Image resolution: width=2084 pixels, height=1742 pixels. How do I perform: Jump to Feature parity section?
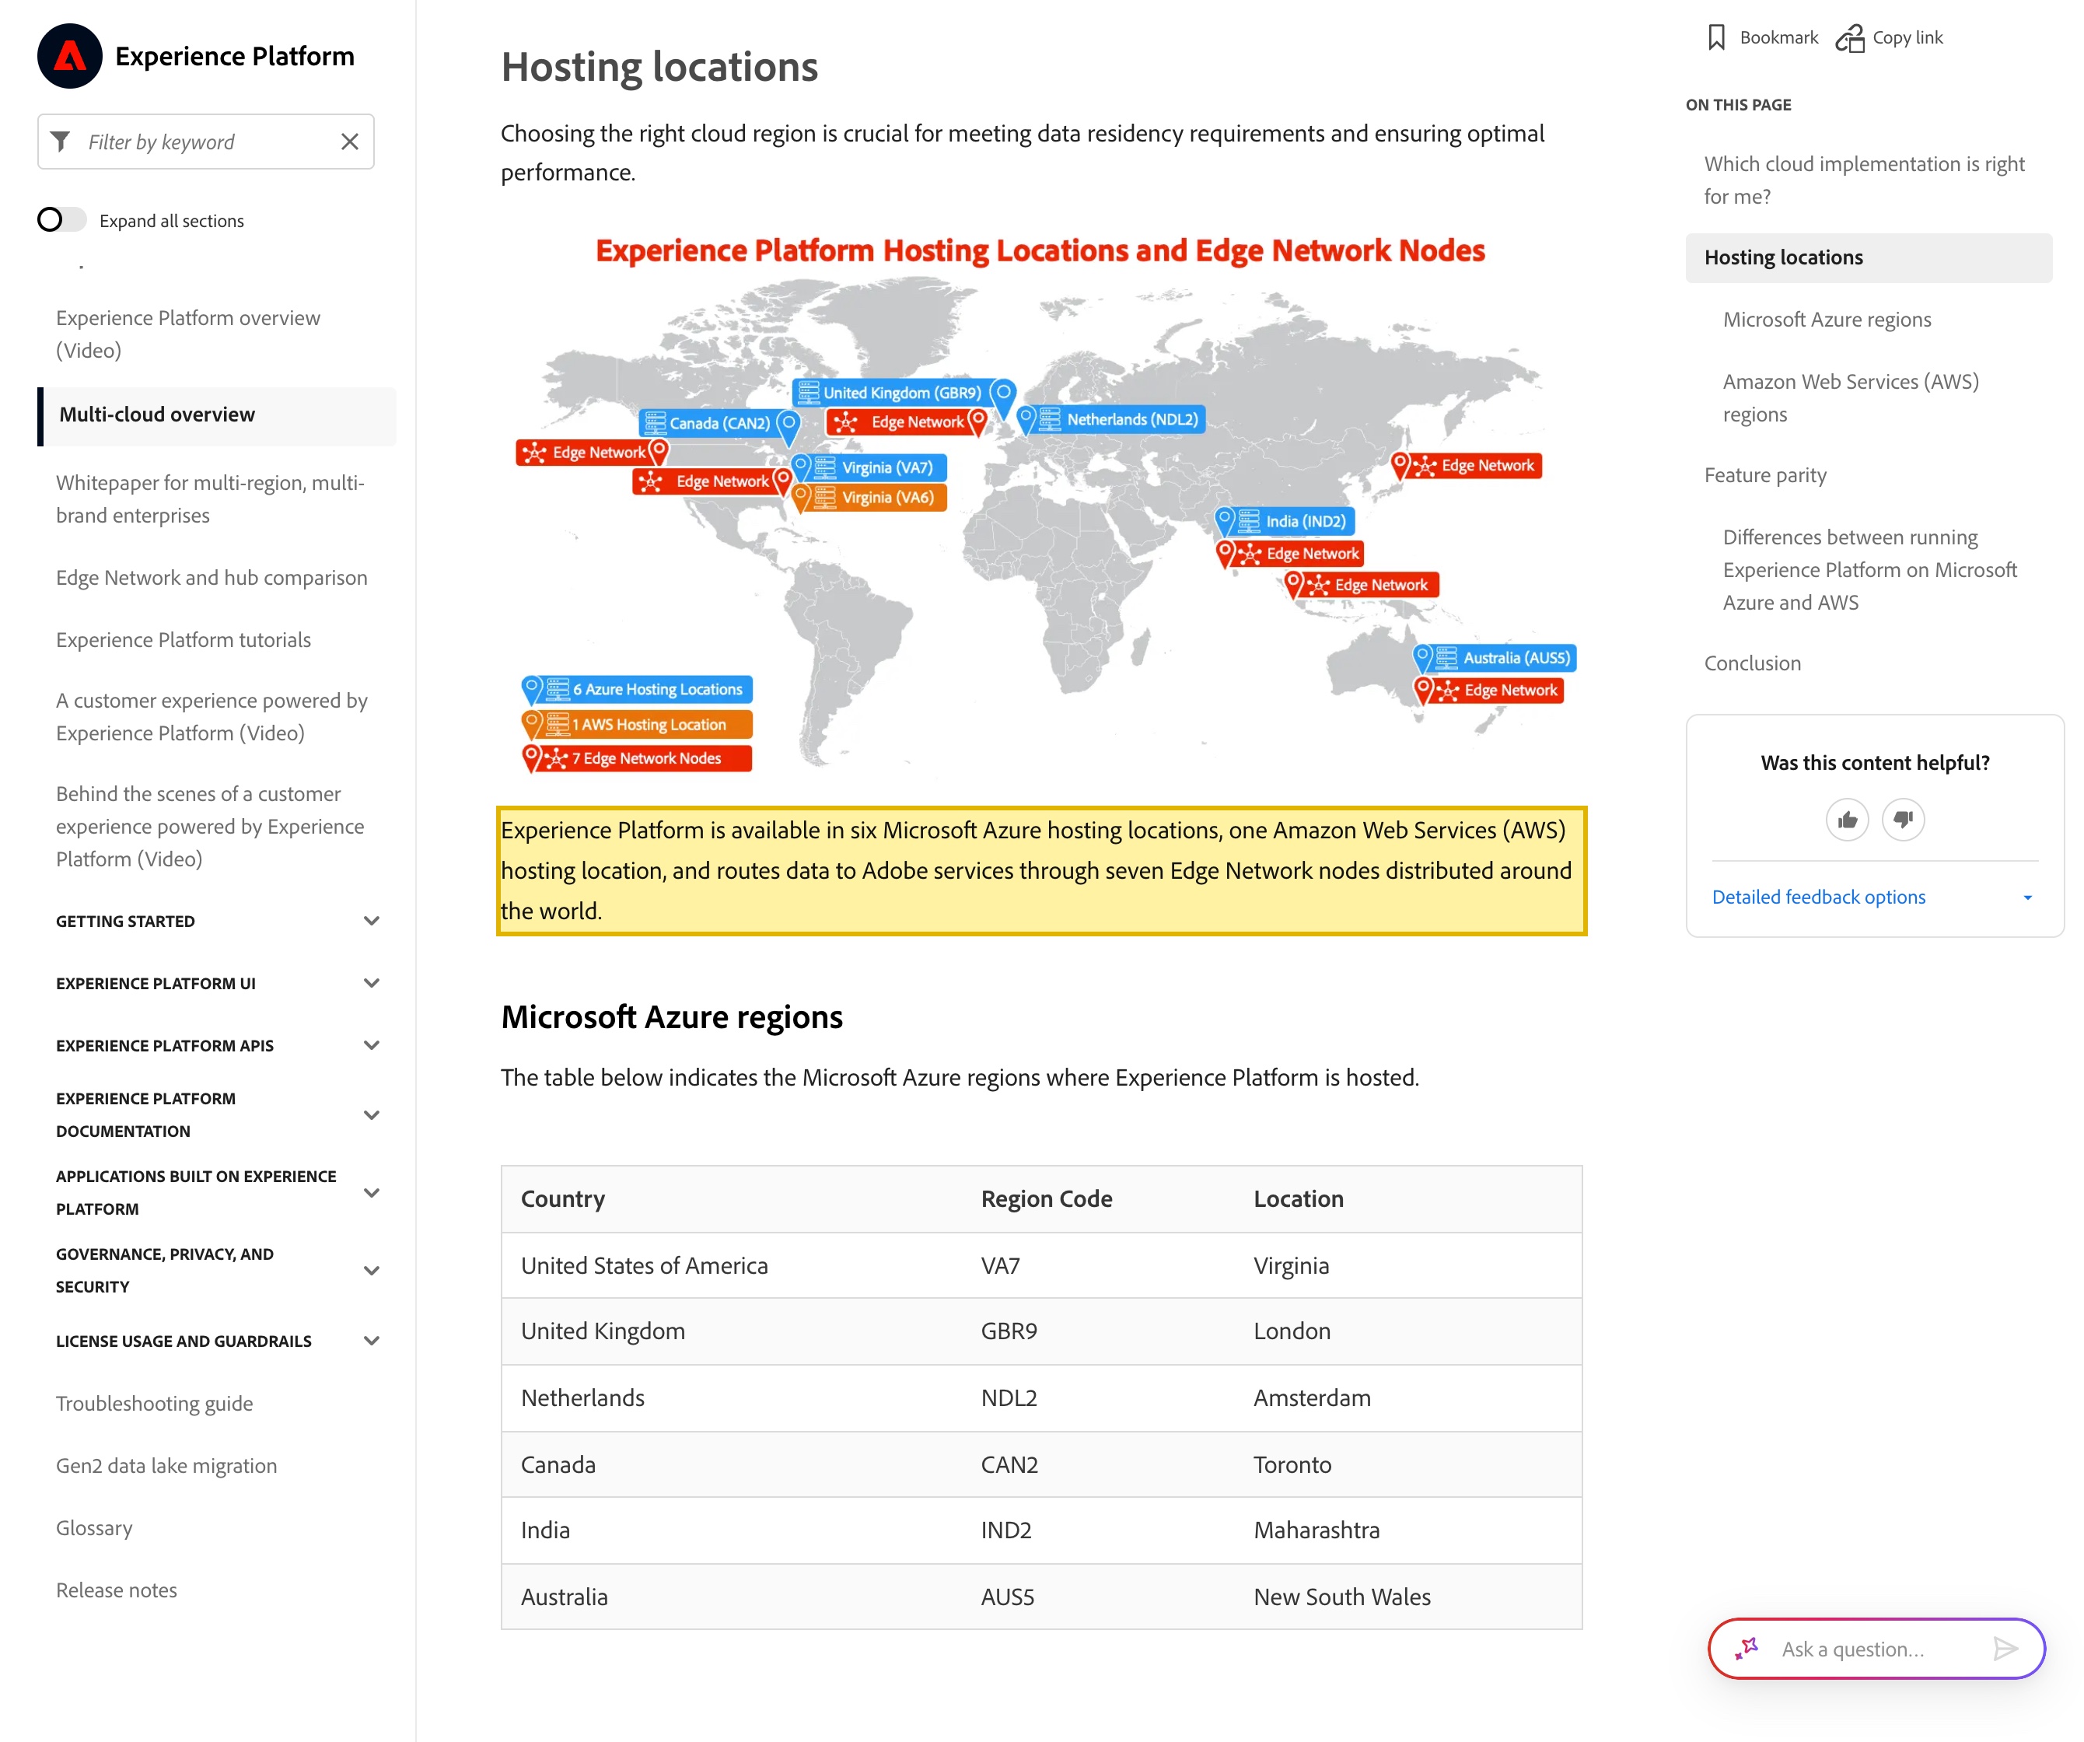click(1764, 474)
